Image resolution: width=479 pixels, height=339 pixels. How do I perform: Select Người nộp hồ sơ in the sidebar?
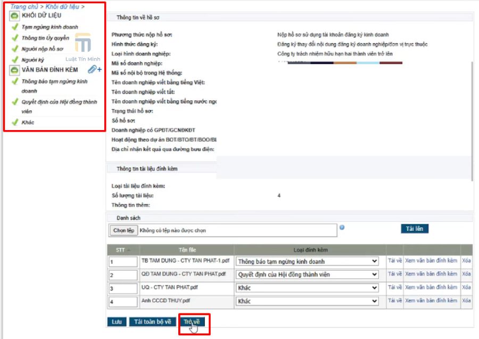tap(42, 49)
